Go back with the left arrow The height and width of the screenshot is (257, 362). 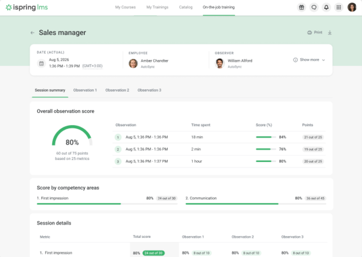pos(32,33)
